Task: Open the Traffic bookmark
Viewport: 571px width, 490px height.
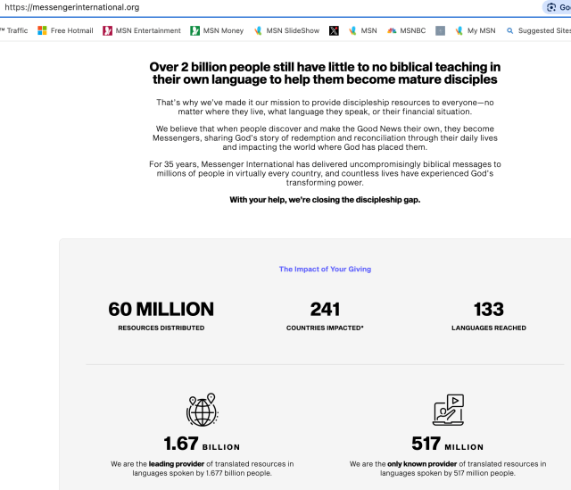Action: tap(14, 30)
